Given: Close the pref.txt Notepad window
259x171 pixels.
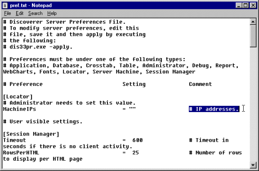Looking at the screenshot, I should pos(253,5).
